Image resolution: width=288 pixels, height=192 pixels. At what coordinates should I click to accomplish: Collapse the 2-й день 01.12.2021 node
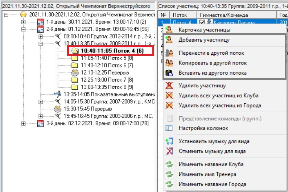pyautogui.click(x=24, y=29)
